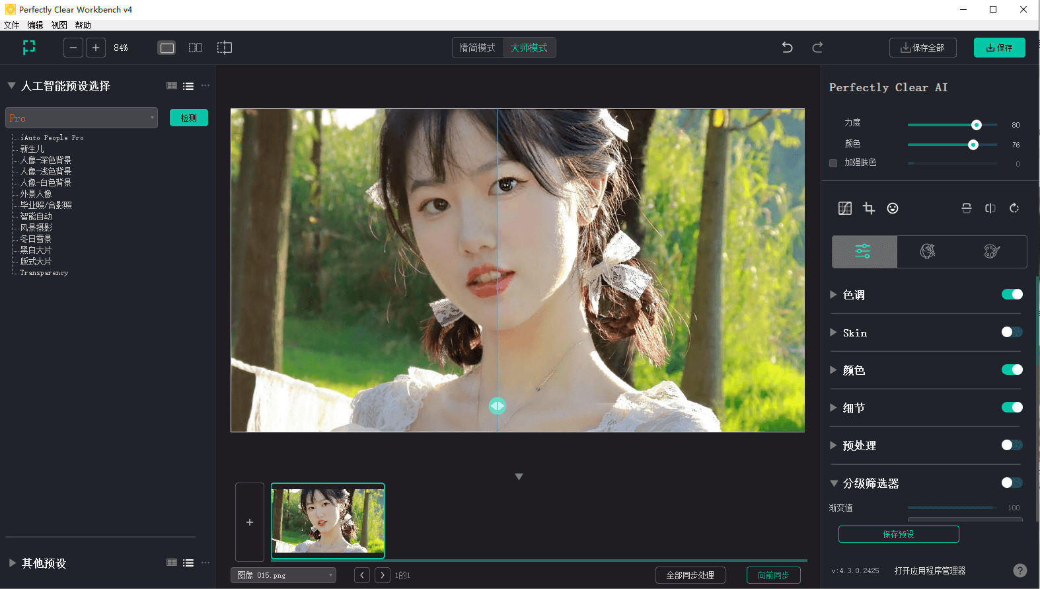Switch to side-by-side compare view
1040x589 pixels.
[196, 48]
